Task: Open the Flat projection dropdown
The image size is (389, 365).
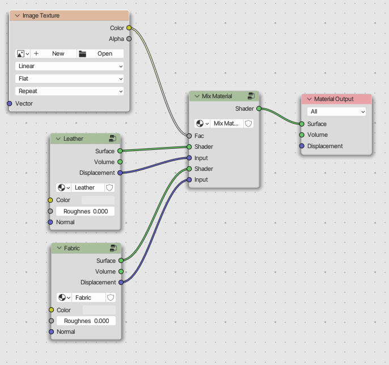Action: tap(69, 79)
